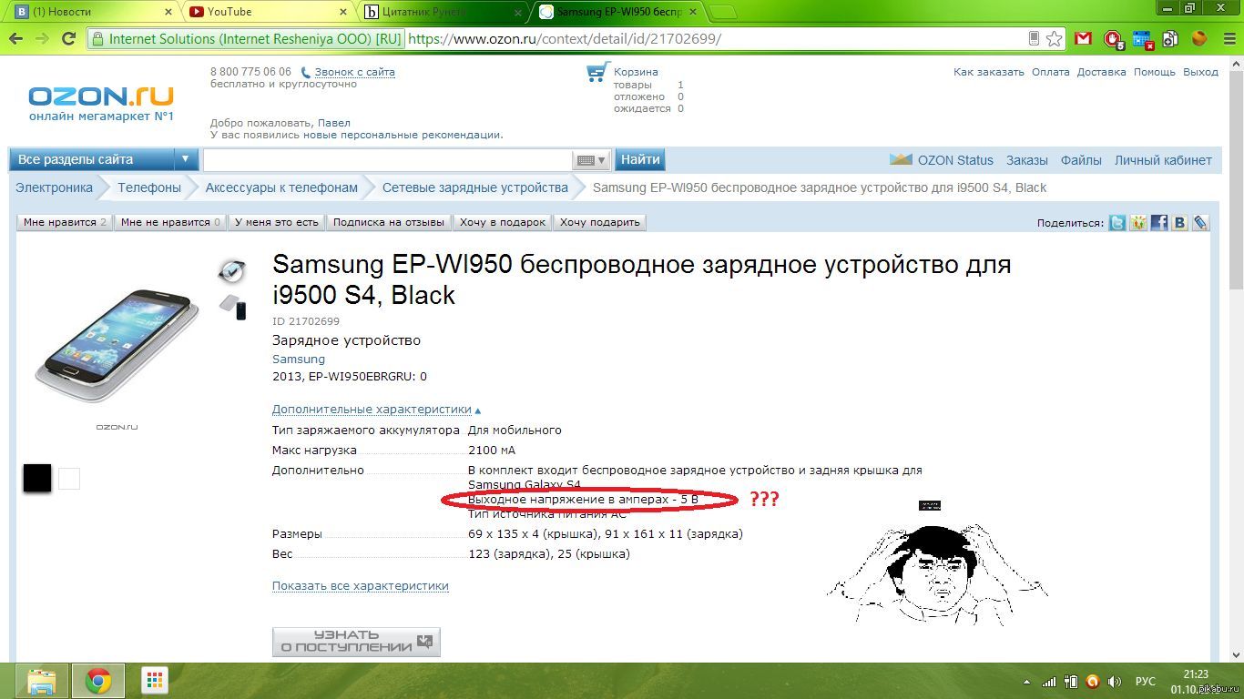Open 'Аксессуары к телефонам' breadcrumb
Screen dimensions: 1244x699
[281, 187]
